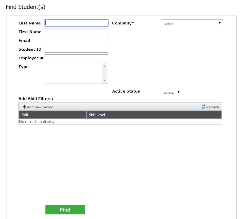Select the Email input box
This screenshot has height=219, width=242.
pos(76,40)
